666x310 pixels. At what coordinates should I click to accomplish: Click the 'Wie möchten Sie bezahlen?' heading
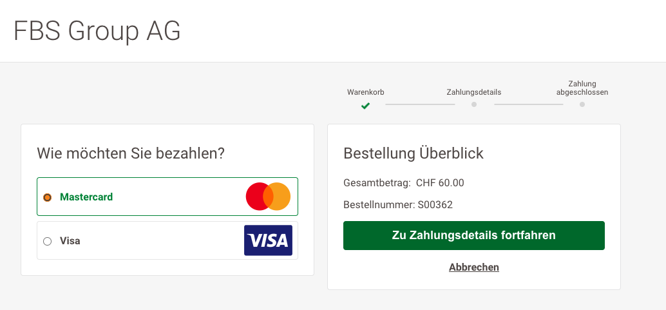pos(131,153)
